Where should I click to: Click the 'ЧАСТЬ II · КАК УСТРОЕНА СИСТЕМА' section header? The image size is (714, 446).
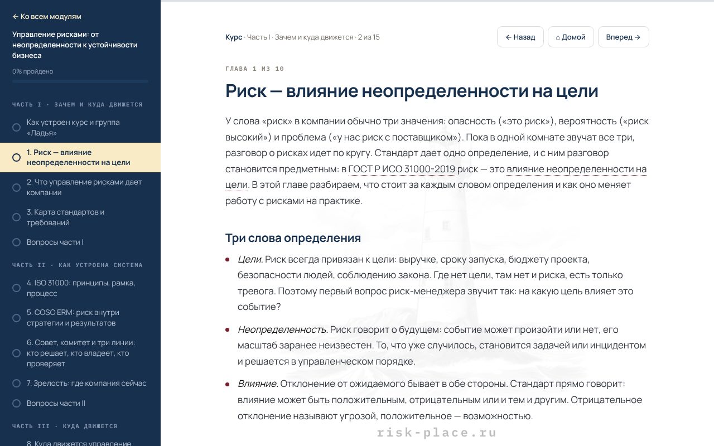point(78,265)
